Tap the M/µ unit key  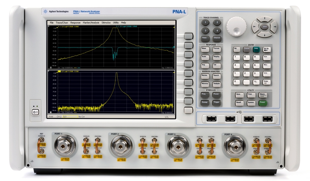tap(267, 66)
